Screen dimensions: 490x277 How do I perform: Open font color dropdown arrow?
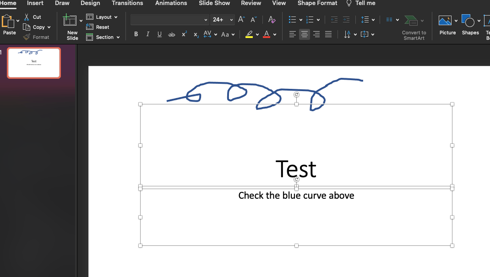point(275,34)
